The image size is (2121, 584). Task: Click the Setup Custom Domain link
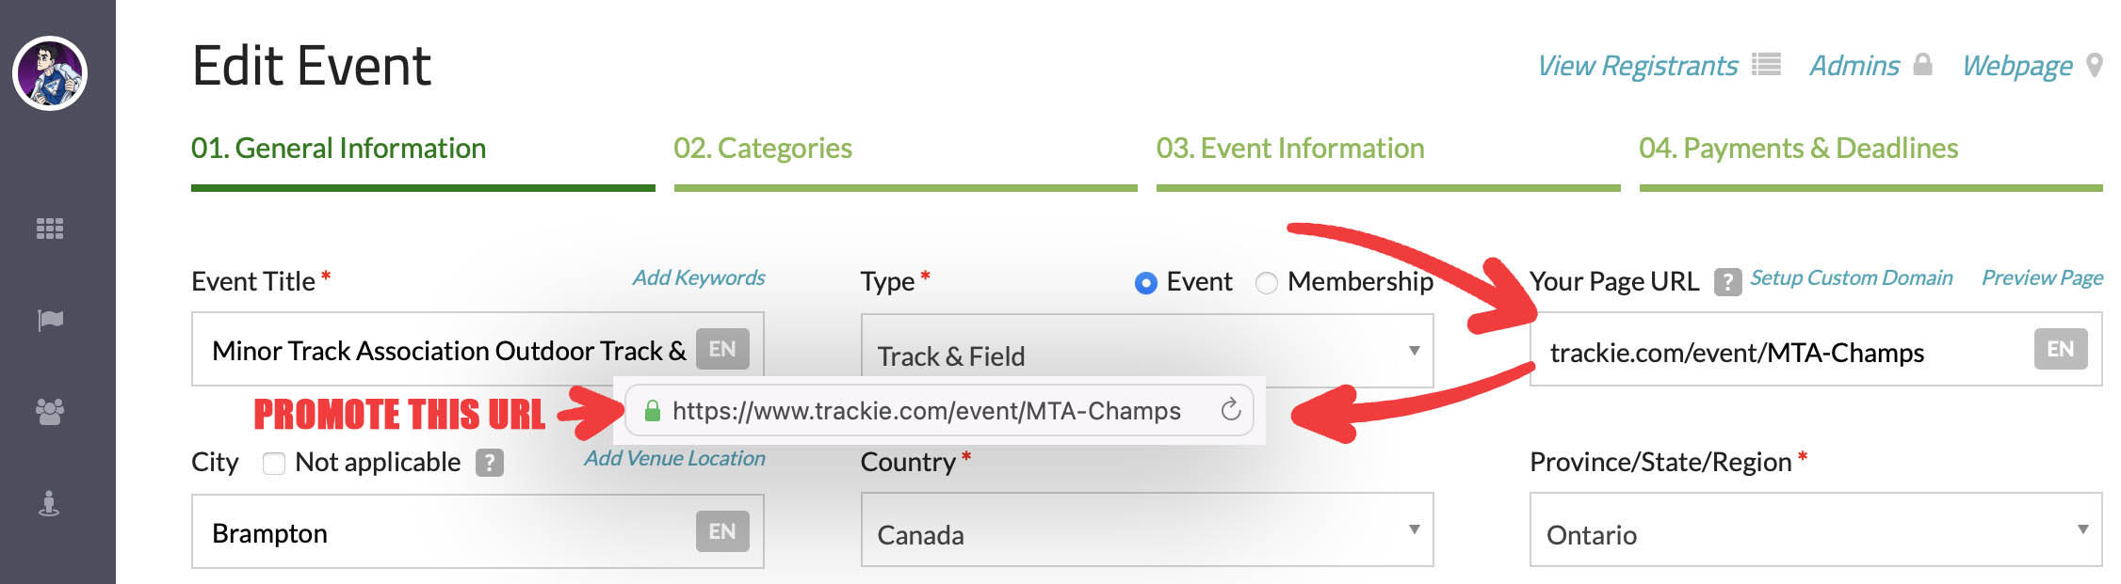coord(1851,278)
